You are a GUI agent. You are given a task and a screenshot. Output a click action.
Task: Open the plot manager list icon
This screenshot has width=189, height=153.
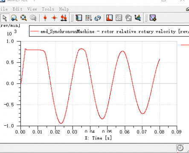(79, 18)
